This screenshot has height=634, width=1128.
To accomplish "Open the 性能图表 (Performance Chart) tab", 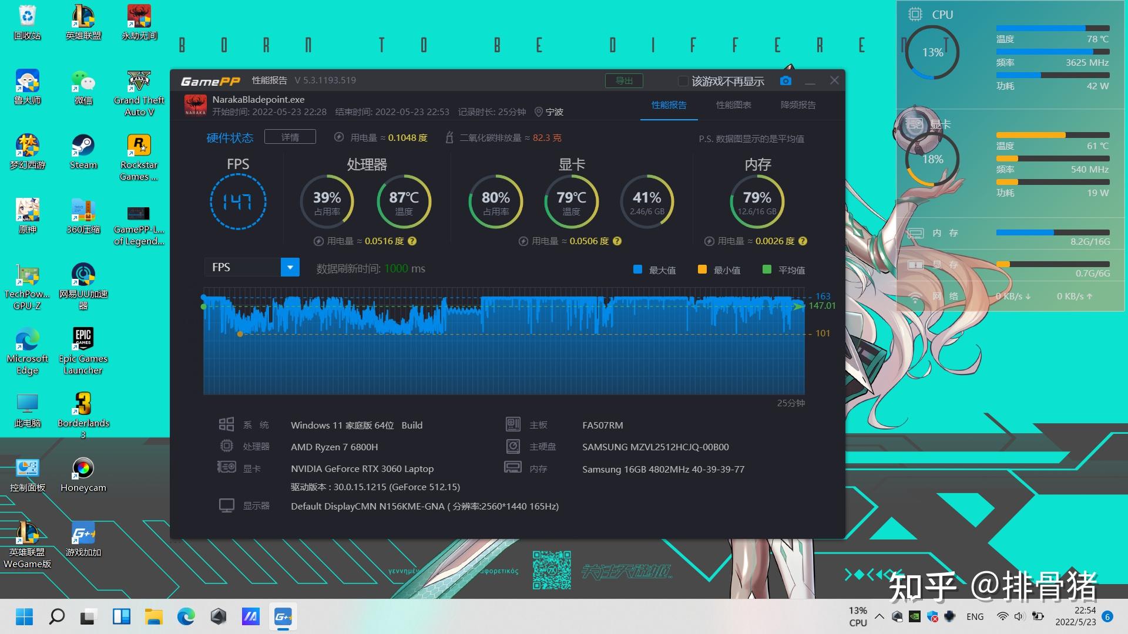I will [x=733, y=104].
